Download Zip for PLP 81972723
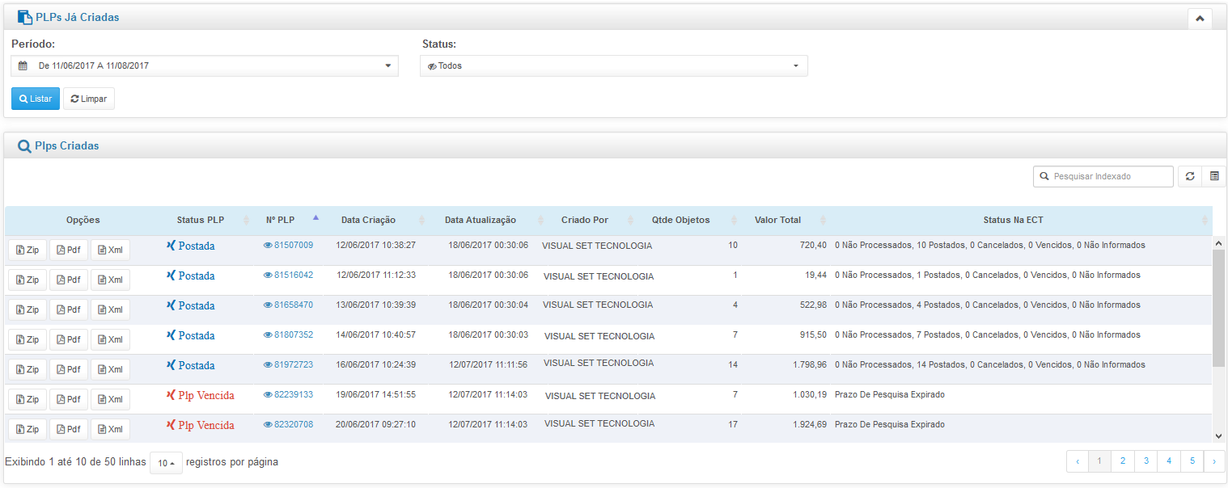This screenshot has width=1228, height=488. point(28,369)
